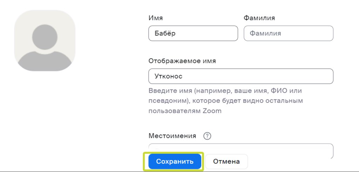Image resolution: width=359 pixels, height=172 pixels.
Task: Click the Местоимения label text
Action: tap(172, 136)
